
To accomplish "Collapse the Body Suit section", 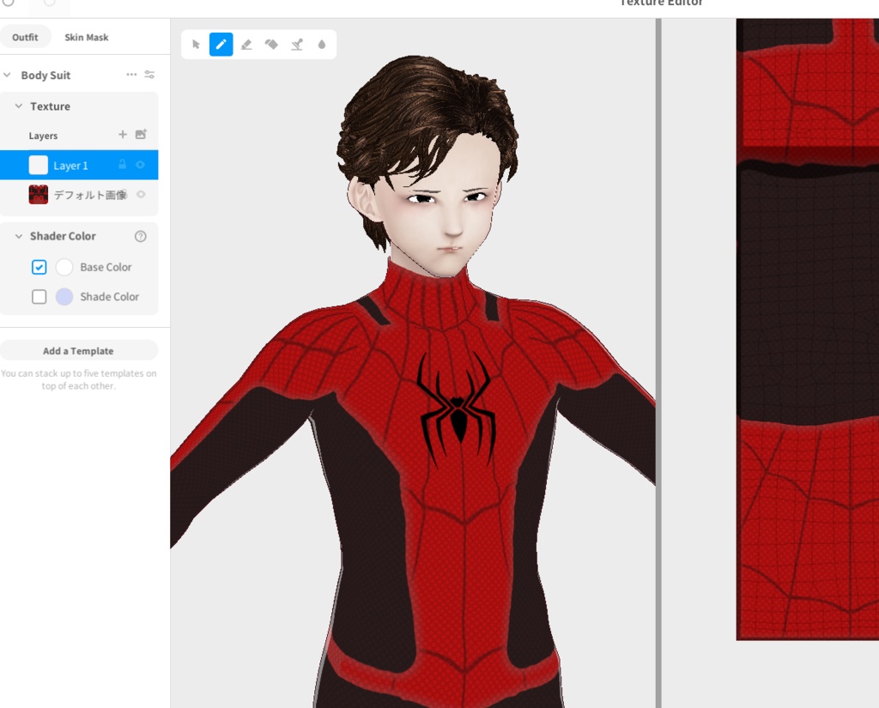I will 7,75.
